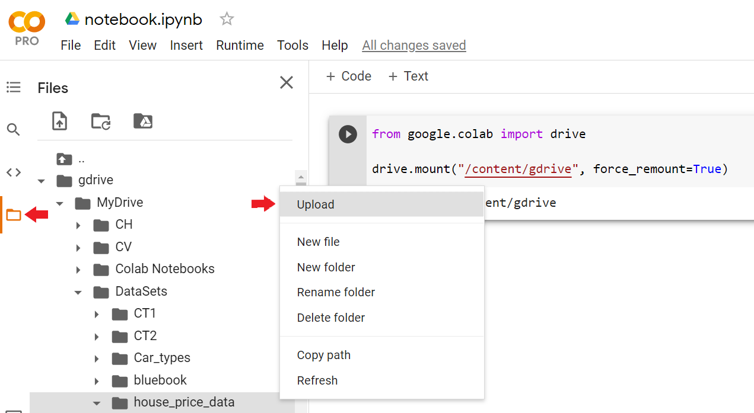The width and height of the screenshot is (754, 413).
Task: Star the notebook as favorite
Action: tap(226, 18)
